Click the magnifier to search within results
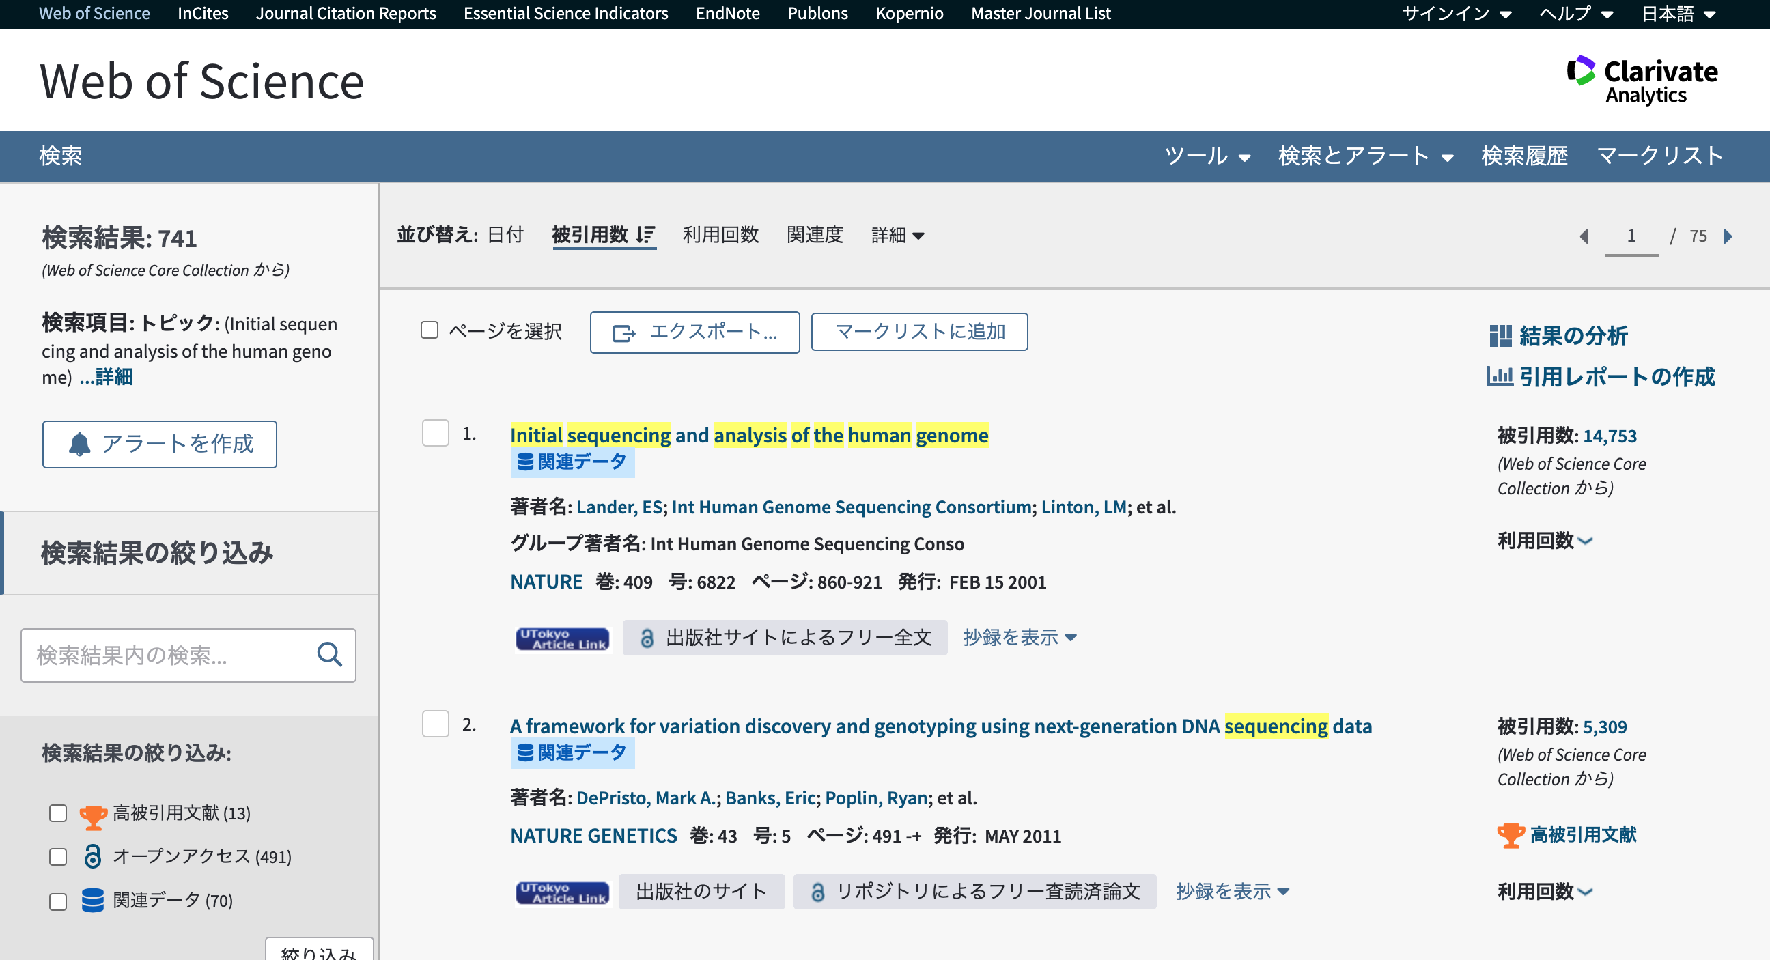 (330, 655)
